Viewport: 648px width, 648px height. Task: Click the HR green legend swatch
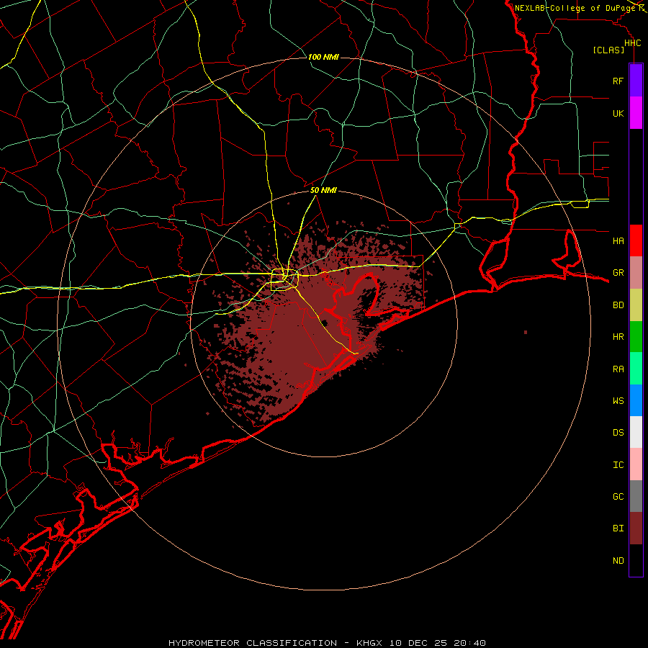[636, 336]
